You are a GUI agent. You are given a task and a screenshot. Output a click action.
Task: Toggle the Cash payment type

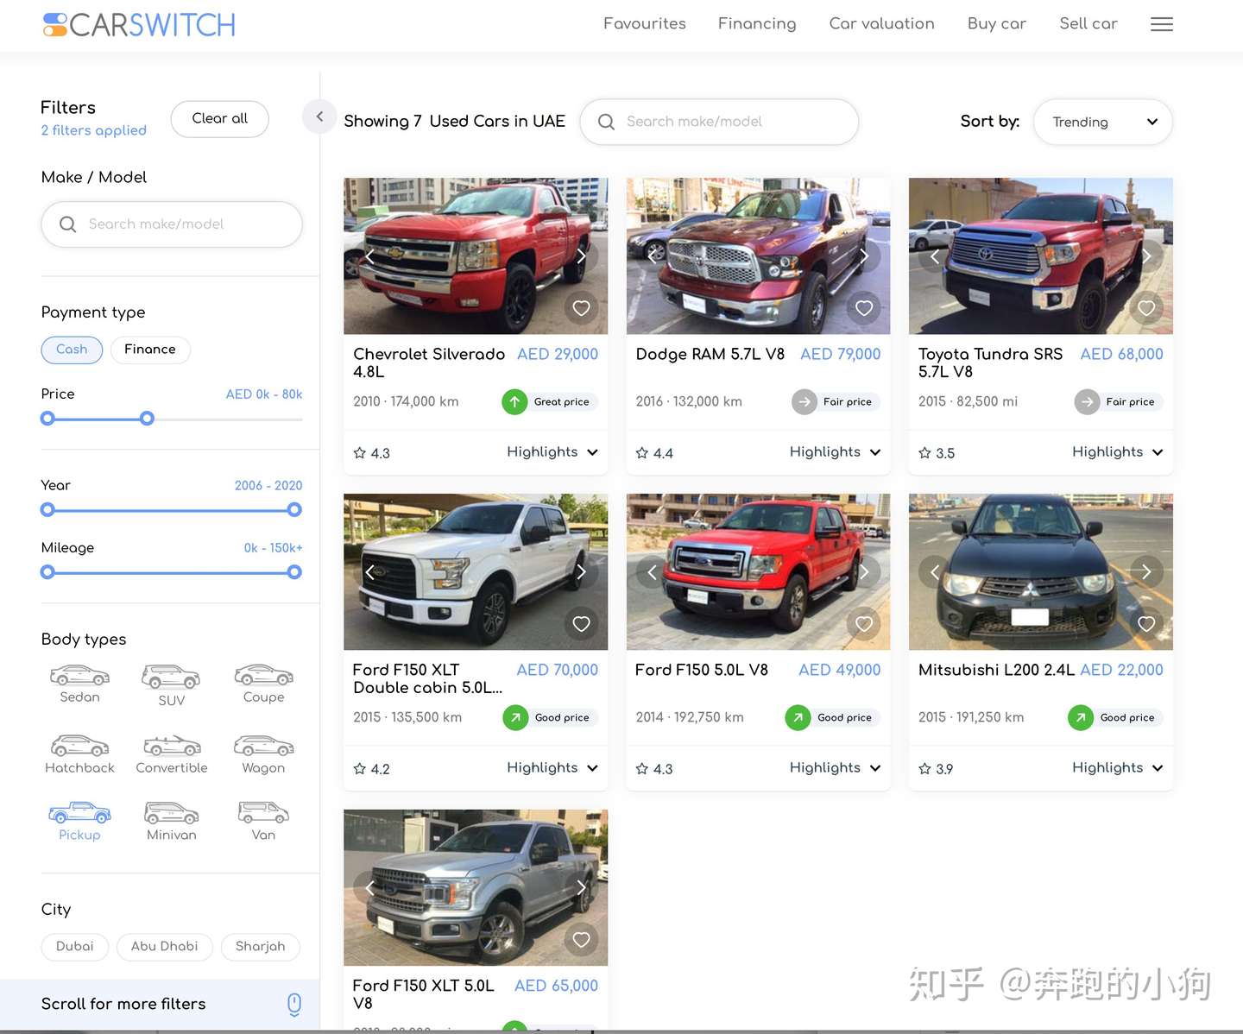72,350
